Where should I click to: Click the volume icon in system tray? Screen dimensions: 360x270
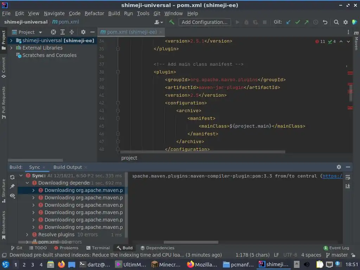click(307, 264)
